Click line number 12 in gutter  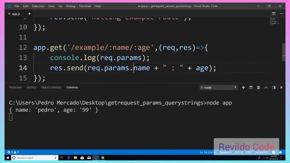23,48
